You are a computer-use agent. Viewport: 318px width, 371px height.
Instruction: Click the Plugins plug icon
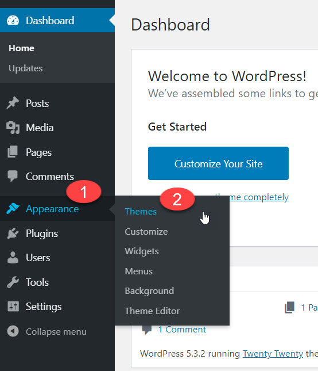[13, 234]
